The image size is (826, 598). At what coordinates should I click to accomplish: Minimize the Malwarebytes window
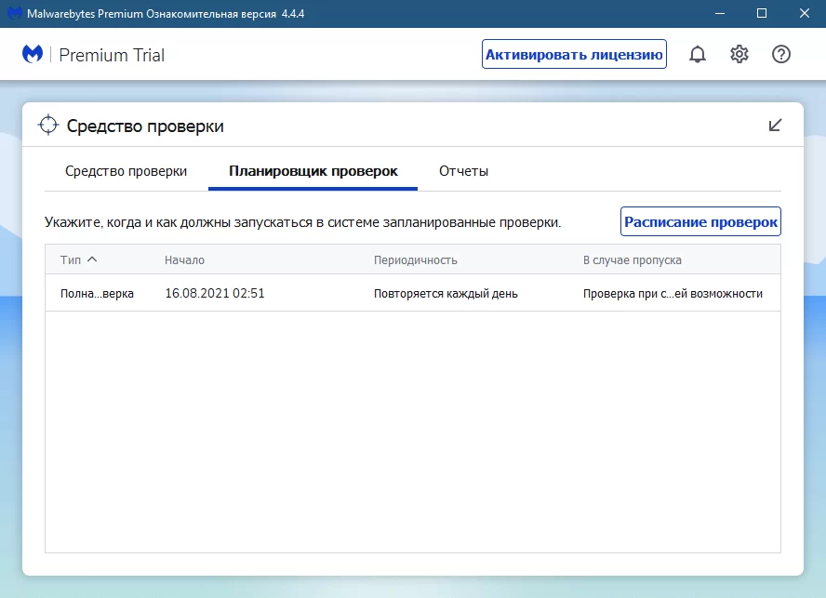(720, 14)
